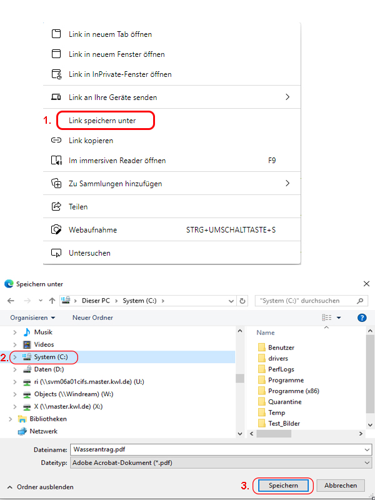Go forward with the right arrow

(x=27, y=301)
